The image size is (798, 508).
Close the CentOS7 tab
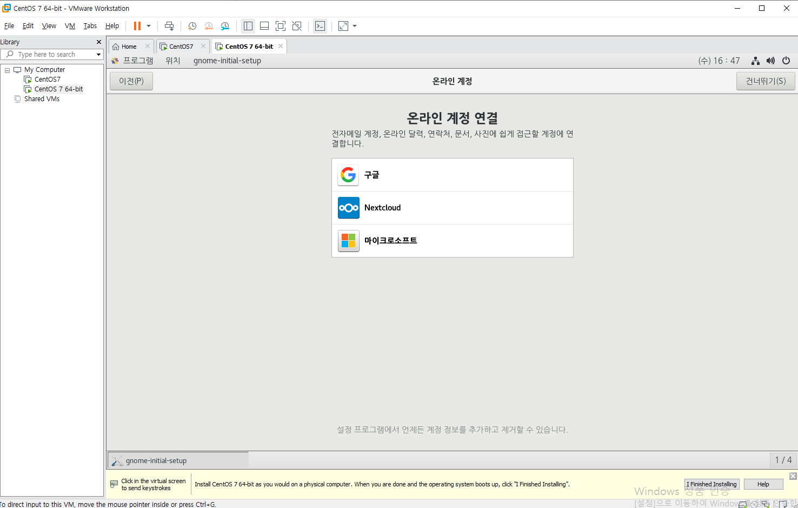(203, 46)
